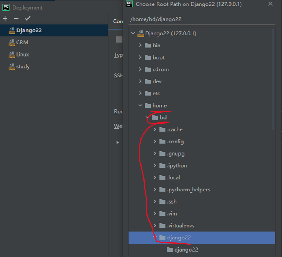This screenshot has width=282, height=257.
Task: Close the Choose Root Path dialog
Action: click(x=270, y=4)
